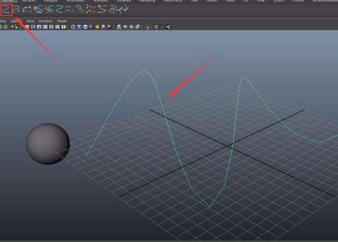Toggle Textured checker sphere icon
Viewport: 338px width, 242px height.
pos(91,27)
